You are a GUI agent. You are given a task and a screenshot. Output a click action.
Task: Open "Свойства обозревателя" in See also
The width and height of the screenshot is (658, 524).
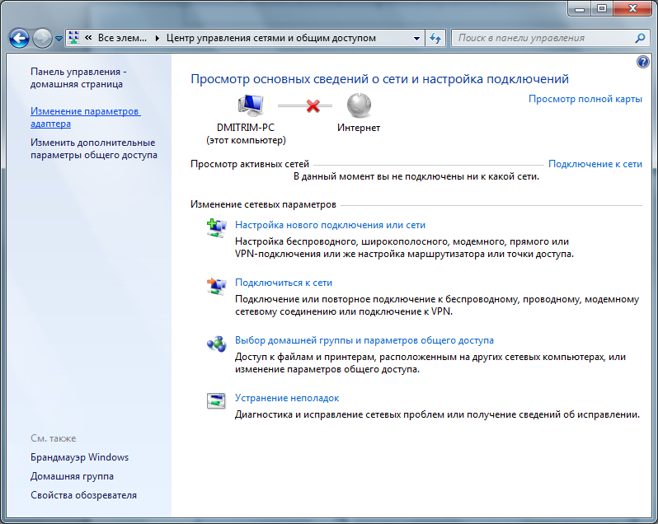click(x=83, y=495)
